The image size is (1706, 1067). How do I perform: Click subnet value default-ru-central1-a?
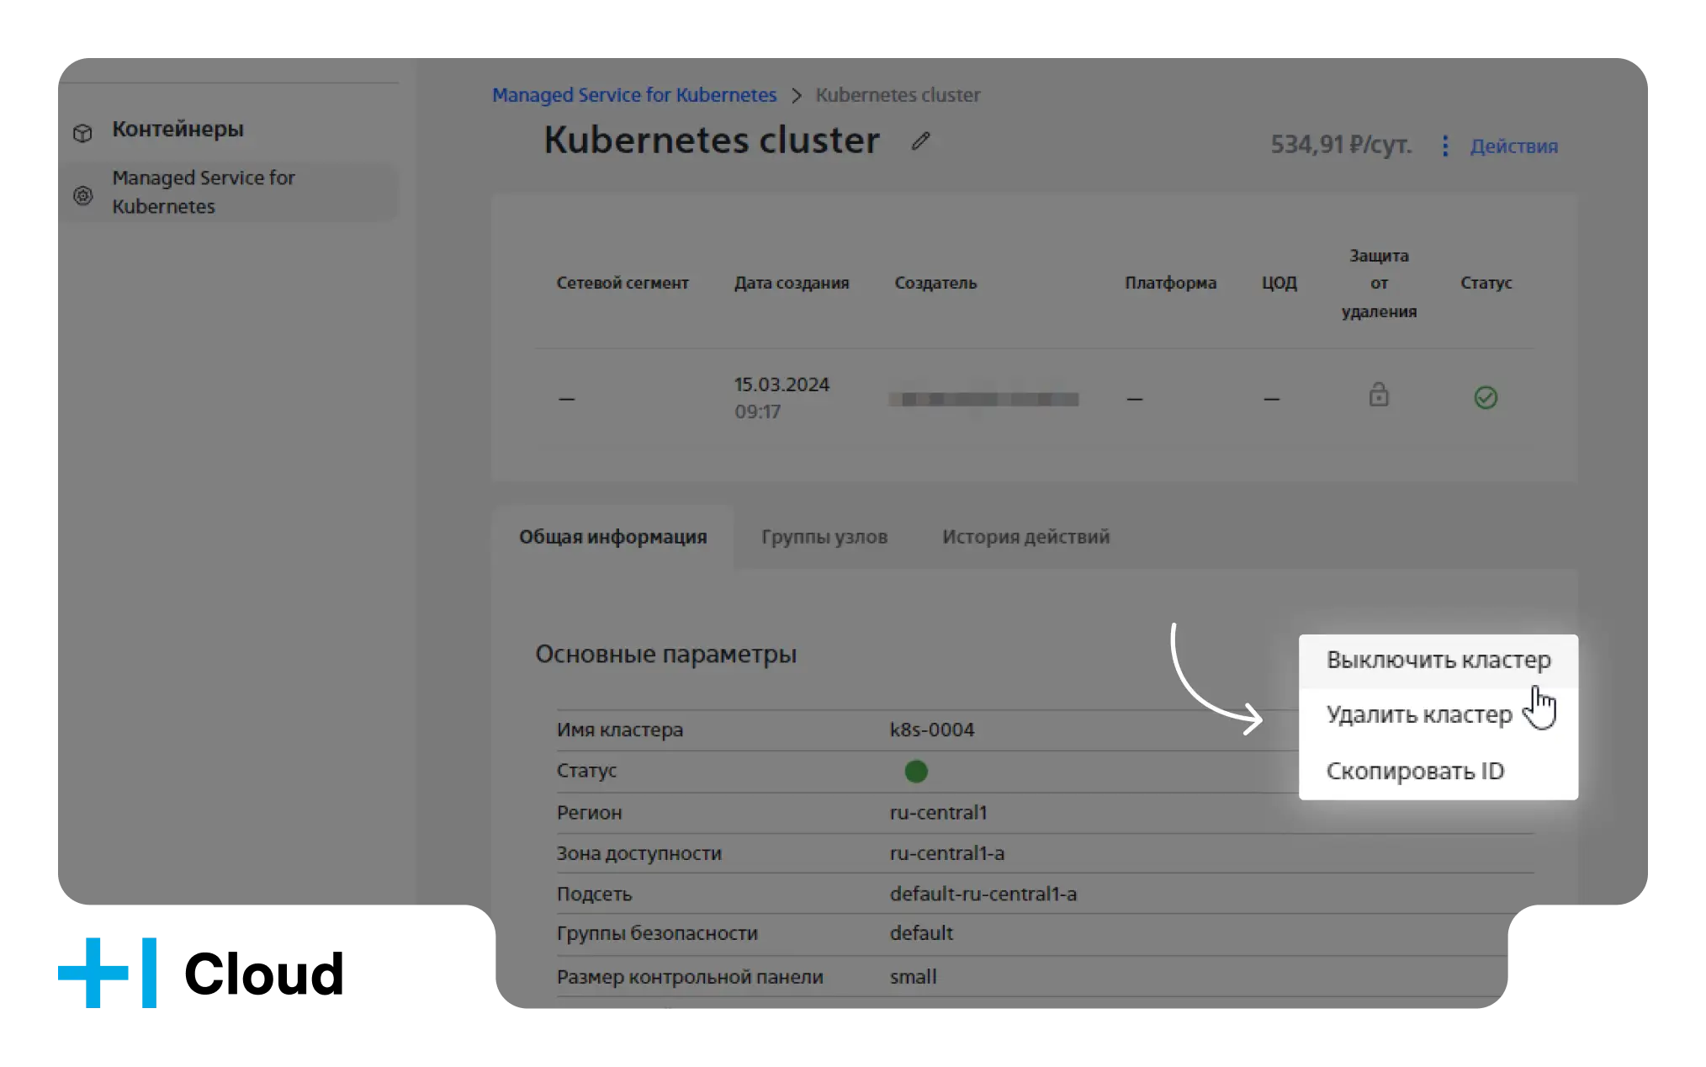click(x=983, y=894)
